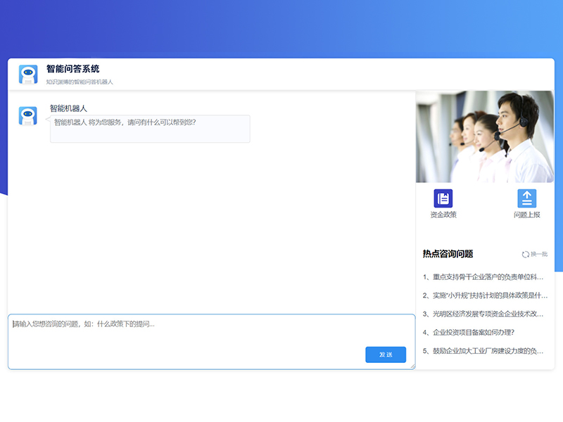The height and width of the screenshot is (422, 563).
Task: Click the refresh icon next to 换一批
Action: tap(525, 255)
